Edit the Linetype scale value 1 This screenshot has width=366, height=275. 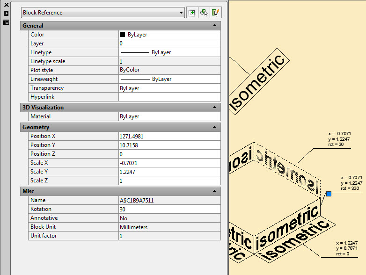point(169,61)
